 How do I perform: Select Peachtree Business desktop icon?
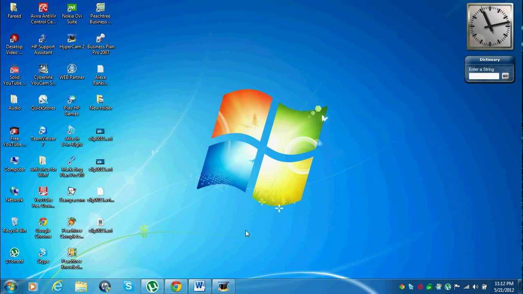pyautogui.click(x=101, y=14)
